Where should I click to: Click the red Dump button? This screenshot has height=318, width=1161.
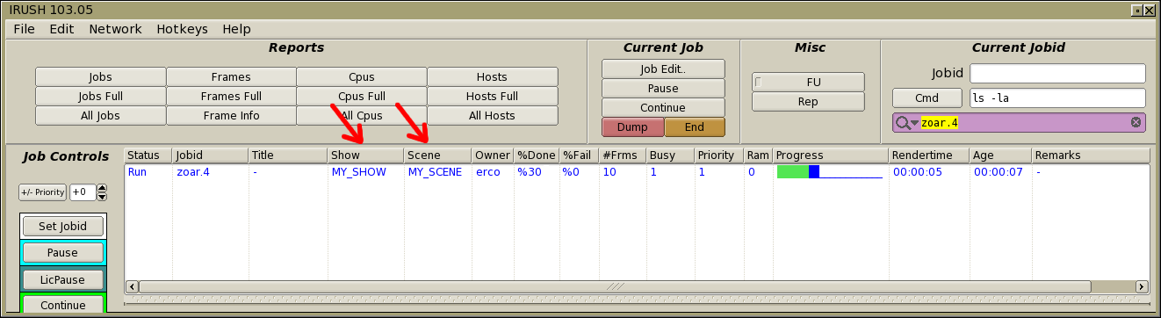pyautogui.click(x=632, y=127)
